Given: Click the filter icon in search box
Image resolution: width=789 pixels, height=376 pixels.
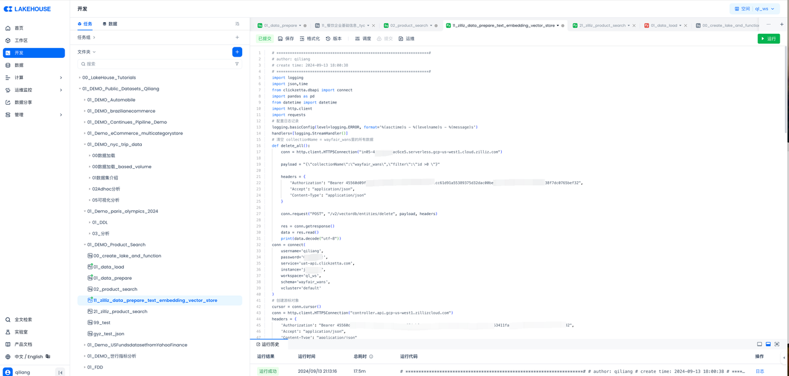Looking at the screenshot, I should click(x=237, y=64).
